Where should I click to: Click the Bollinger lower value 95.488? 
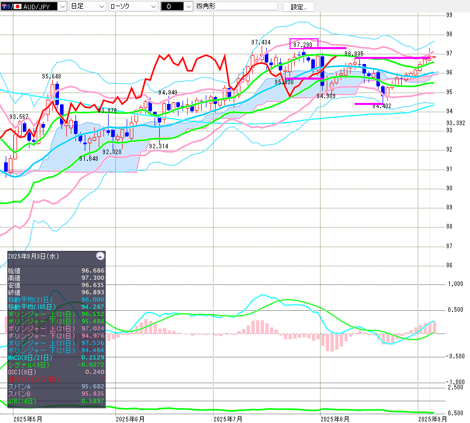[x=93, y=321]
